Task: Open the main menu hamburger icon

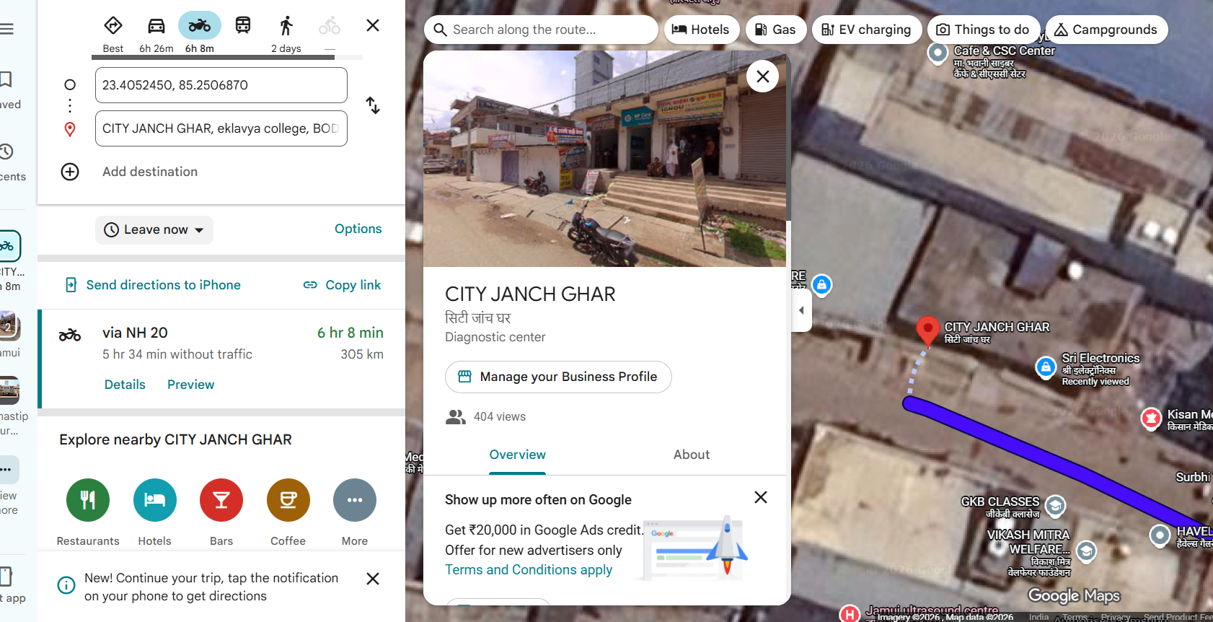Action: 7,29
